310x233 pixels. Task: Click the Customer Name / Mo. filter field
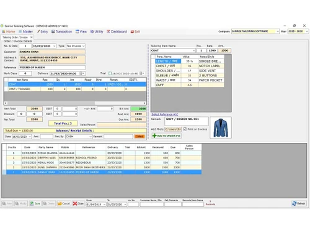[x=151, y=204]
